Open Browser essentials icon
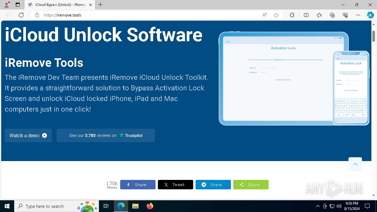This screenshot has width=377, height=212. pos(345,15)
